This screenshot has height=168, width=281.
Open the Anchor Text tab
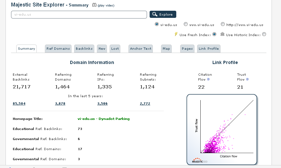point(141,48)
